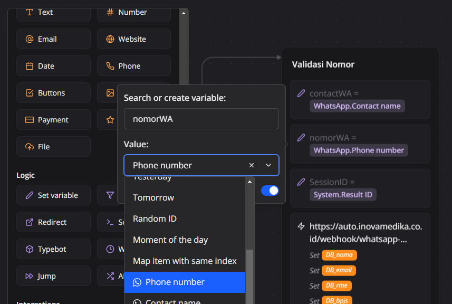
Task: Select Tomorrow from the value list
Action: 153,197
